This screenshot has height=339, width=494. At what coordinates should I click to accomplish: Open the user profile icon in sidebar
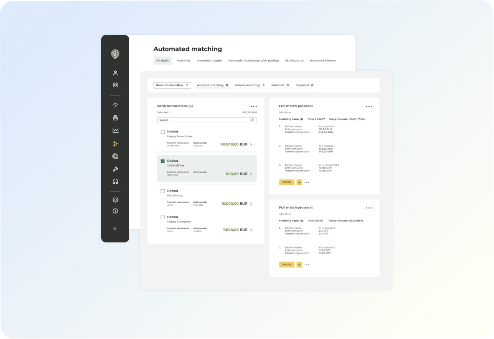pyautogui.click(x=115, y=73)
